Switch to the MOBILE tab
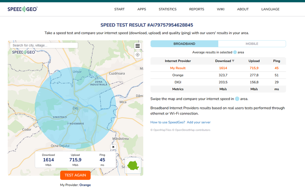 (x=252, y=44)
